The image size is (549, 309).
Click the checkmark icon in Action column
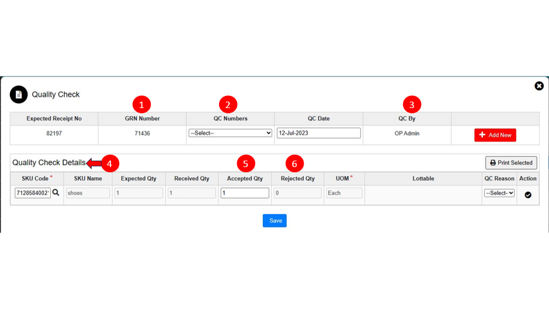point(528,195)
